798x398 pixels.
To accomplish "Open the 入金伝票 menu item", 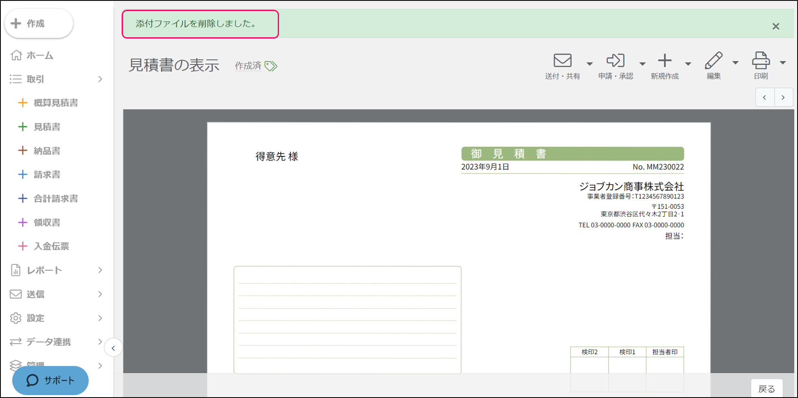I will pos(51,246).
